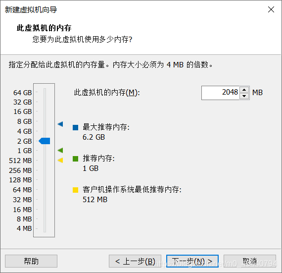Viewport: 282px width, 273px height.
Task: Continue with 下一步(N) button
Action: tap(192, 261)
